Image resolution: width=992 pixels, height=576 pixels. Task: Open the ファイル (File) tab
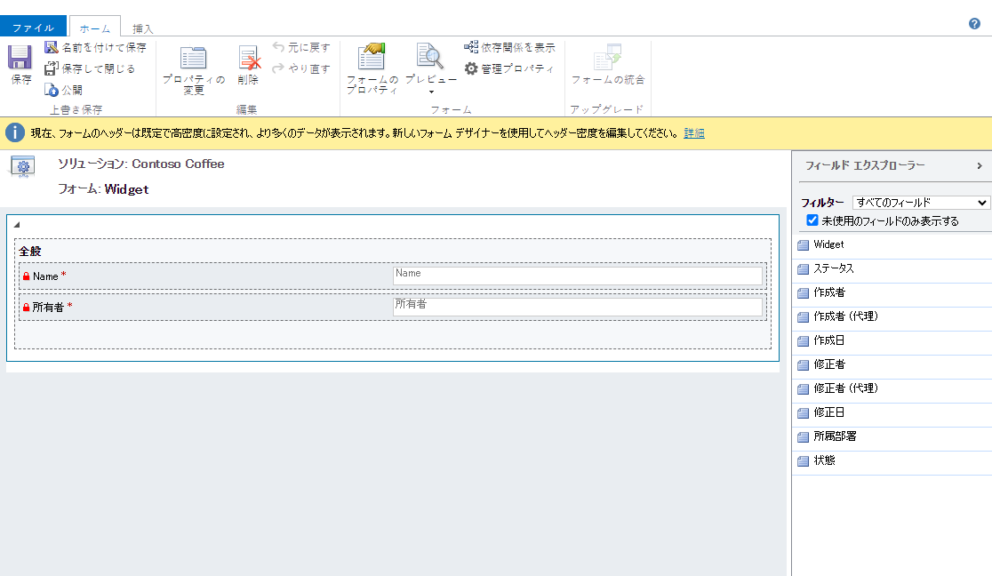click(33, 28)
